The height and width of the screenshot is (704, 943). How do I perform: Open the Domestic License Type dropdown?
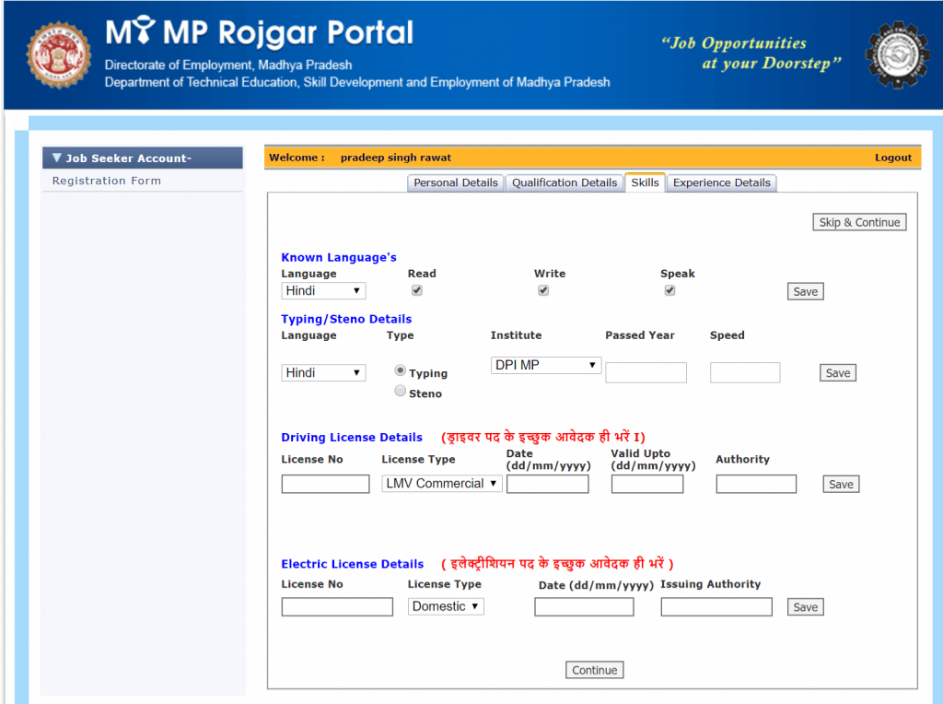pos(446,606)
